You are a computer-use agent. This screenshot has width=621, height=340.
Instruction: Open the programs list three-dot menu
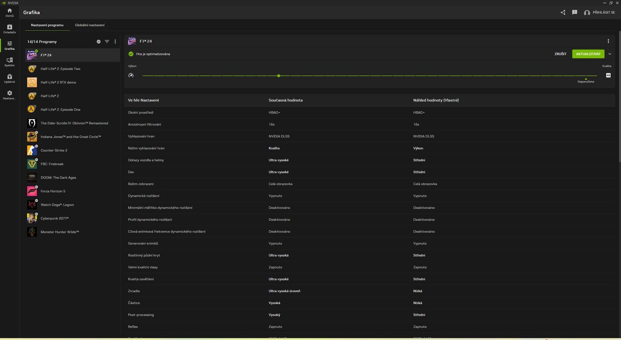(115, 42)
